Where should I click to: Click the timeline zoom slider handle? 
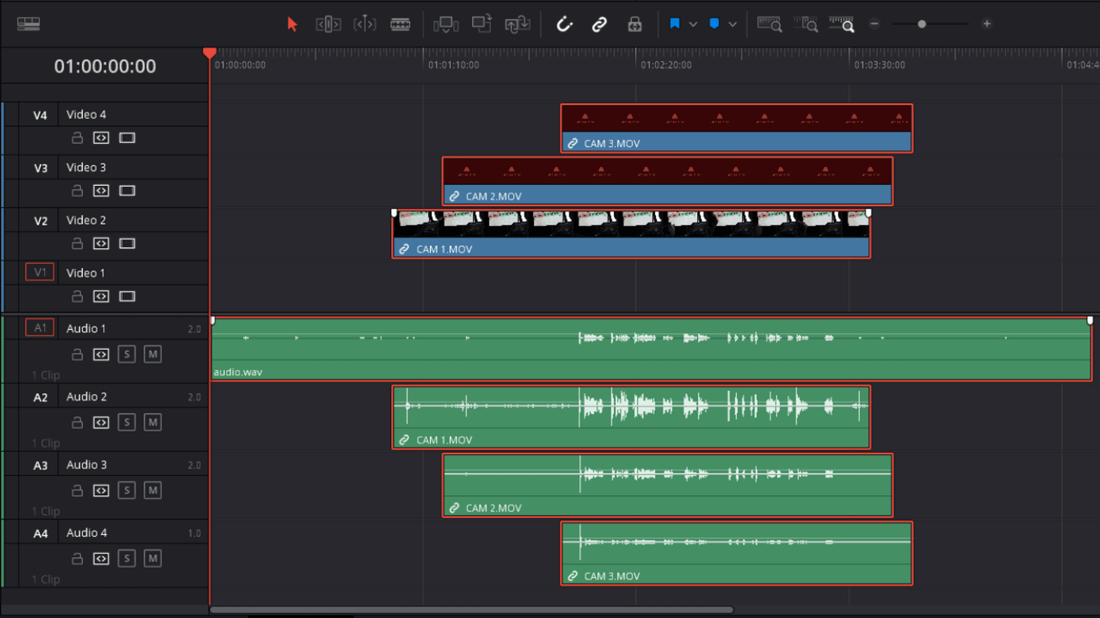coord(921,24)
